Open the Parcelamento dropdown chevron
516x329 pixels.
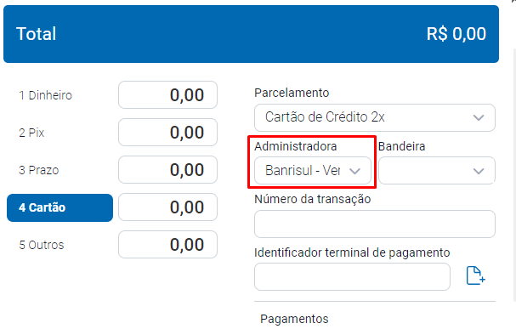tap(478, 117)
